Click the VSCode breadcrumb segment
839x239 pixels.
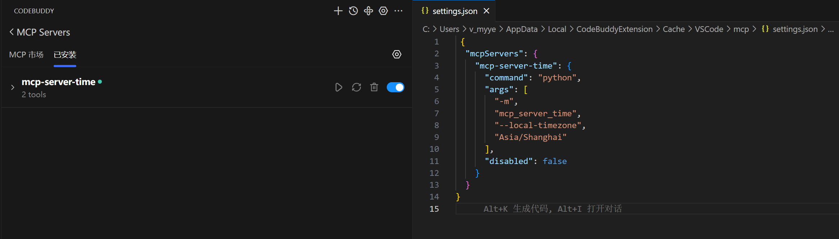709,29
